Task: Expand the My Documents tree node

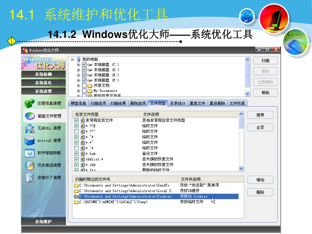Action: tap(78, 91)
